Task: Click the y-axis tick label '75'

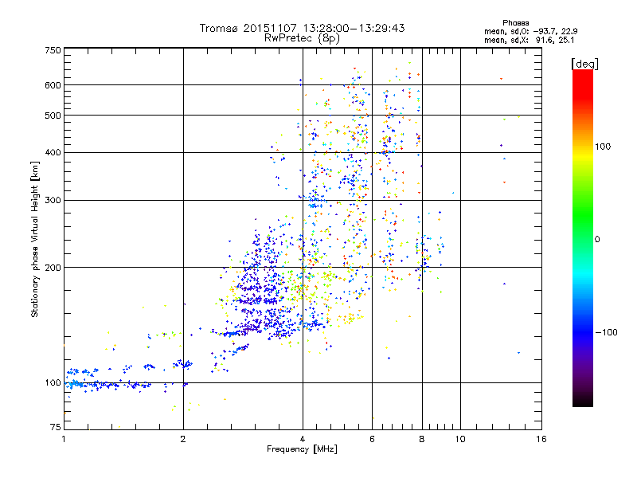Action: [x=56, y=427]
